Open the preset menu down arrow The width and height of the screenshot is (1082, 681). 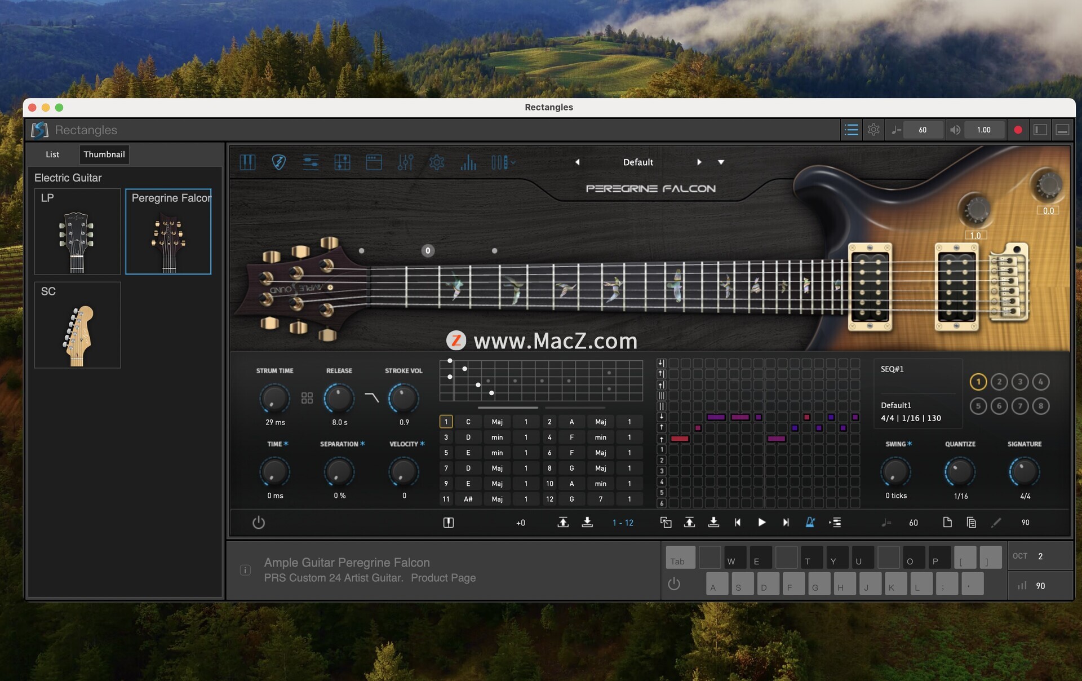point(721,162)
